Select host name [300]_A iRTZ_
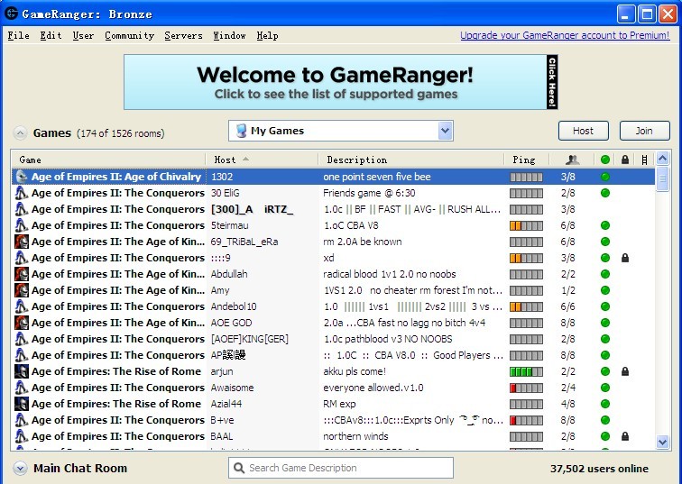The width and height of the screenshot is (682, 484). [x=253, y=209]
